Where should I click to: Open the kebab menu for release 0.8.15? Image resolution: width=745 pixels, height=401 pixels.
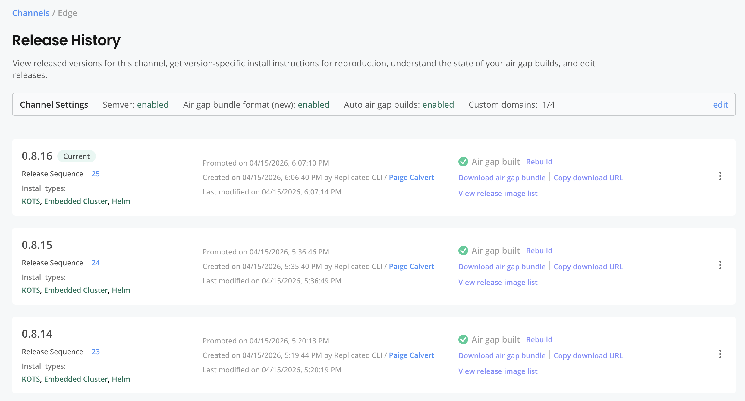[720, 265]
